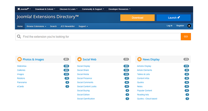Open the Support dropdown in navbar

coord(83,26)
